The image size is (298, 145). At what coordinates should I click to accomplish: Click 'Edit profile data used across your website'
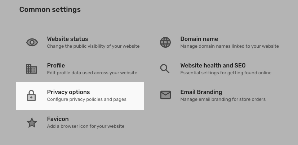[x=92, y=73]
